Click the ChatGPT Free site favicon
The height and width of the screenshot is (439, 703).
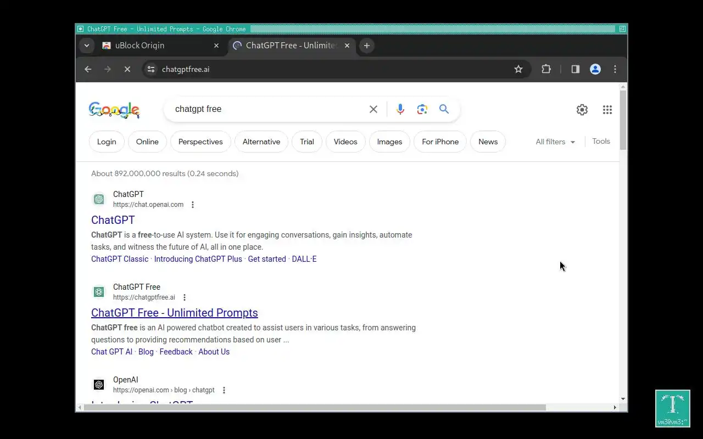99,292
